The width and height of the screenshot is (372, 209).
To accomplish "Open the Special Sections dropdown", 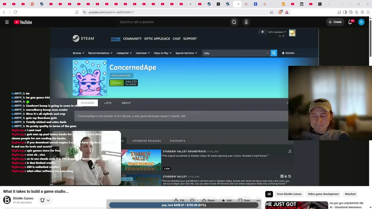I will (186, 53).
